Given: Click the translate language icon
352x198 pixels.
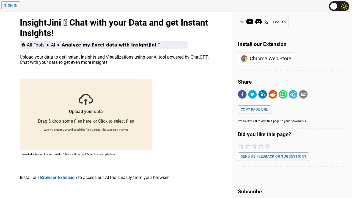Looking at the screenshot, I should click(x=266, y=22).
